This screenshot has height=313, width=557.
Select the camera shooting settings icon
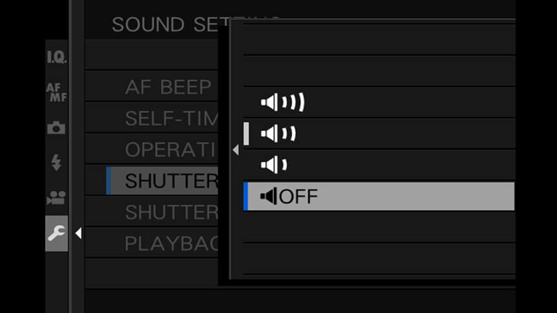(56, 128)
